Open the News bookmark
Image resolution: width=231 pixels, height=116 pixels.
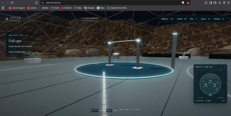(x=101, y=8)
